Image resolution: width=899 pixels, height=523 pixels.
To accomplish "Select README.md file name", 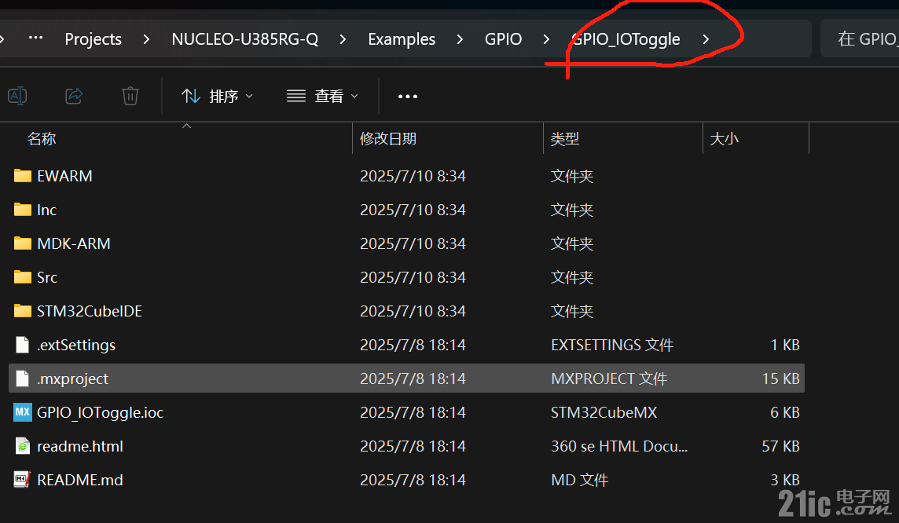I will (x=80, y=480).
